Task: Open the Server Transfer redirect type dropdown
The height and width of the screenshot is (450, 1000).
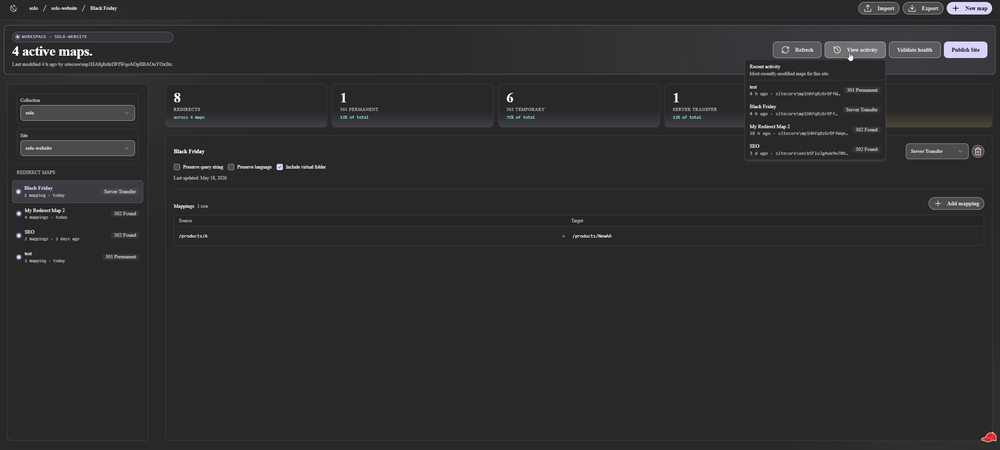Action: coord(937,151)
